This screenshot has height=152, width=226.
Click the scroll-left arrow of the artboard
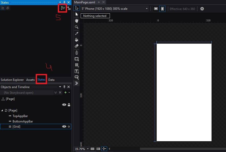[x=109, y=149]
